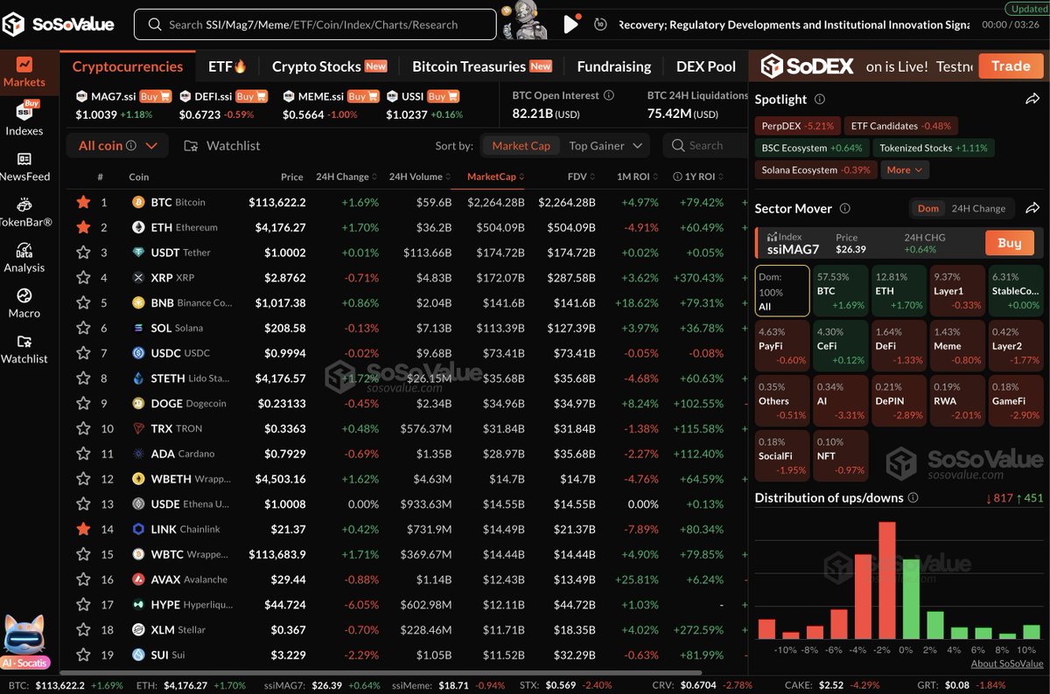Unstar LINK in the watchlist

tap(83, 529)
